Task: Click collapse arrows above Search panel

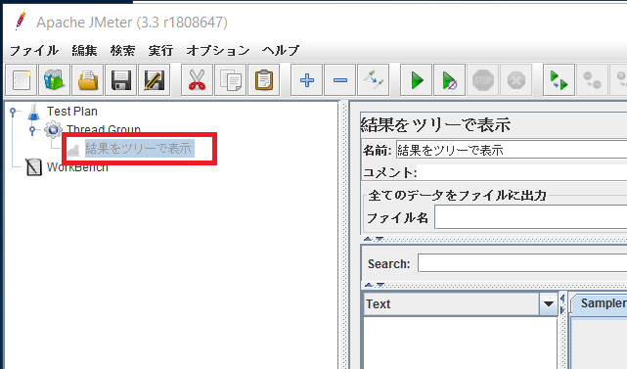Action: pyautogui.click(x=374, y=239)
